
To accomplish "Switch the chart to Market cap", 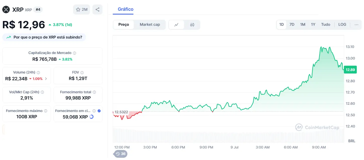I will pyautogui.click(x=150, y=24).
